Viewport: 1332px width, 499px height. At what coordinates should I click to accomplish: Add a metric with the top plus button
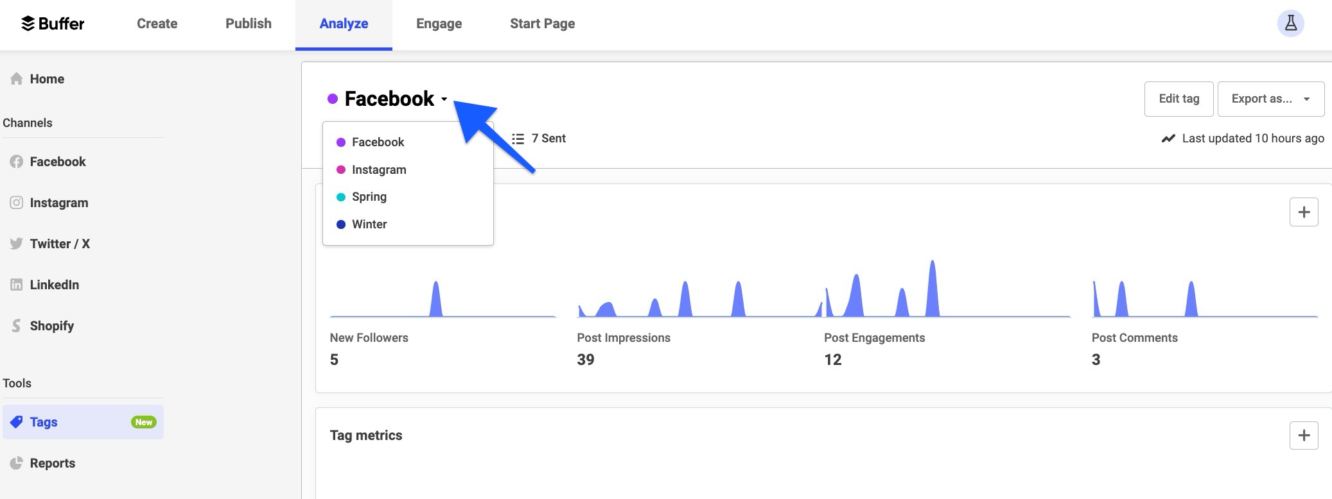pyautogui.click(x=1304, y=212)
